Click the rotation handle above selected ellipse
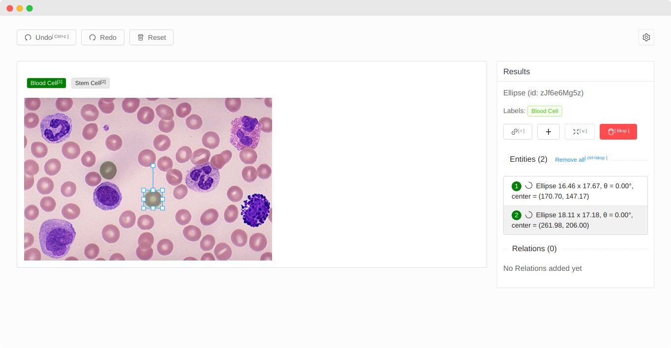The height and width of the screenshot is (348, 671). 153,166
